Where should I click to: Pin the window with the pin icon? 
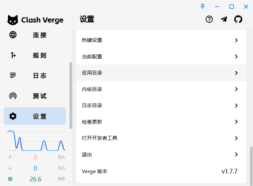coord(203,7)
